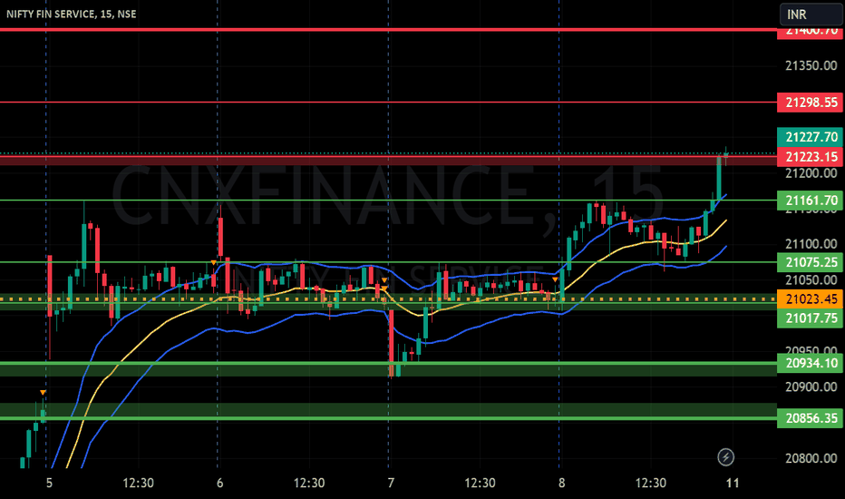Image resolution: width=845 pixels, height=499 pixels.
Task: Click the lightning bolt go-to-realtime icon
Action: pos(725,457)
